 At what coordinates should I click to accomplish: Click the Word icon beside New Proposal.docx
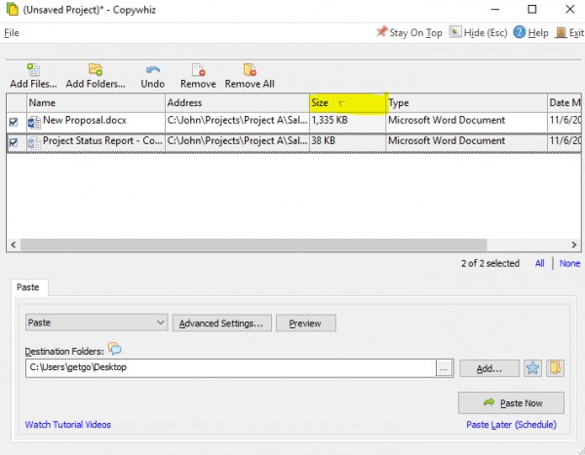point(34,122)
